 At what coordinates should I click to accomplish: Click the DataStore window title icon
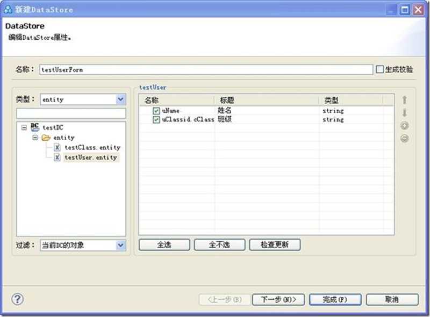8,10
